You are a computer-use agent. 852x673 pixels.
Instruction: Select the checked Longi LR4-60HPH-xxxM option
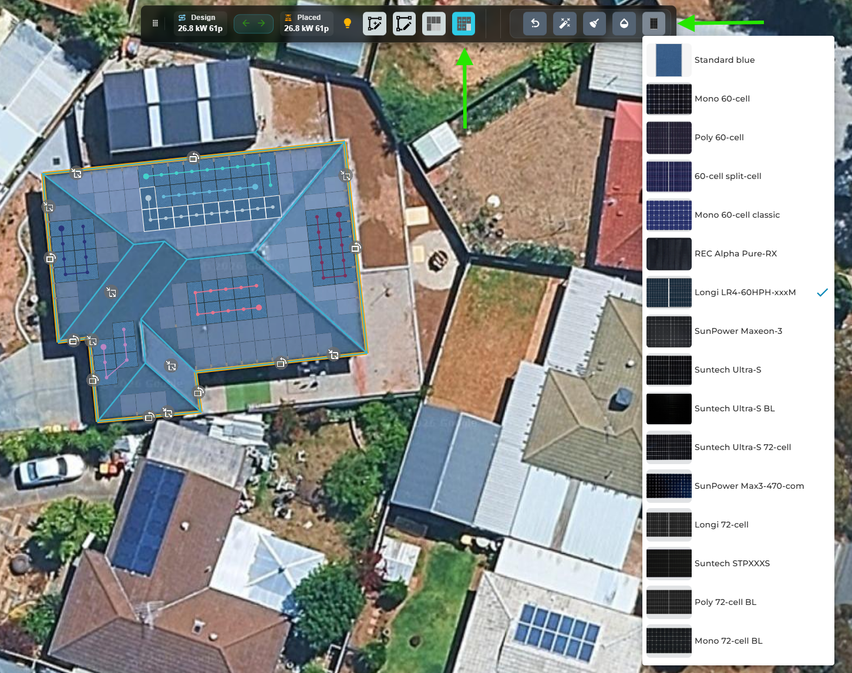[x=745, y=292]
